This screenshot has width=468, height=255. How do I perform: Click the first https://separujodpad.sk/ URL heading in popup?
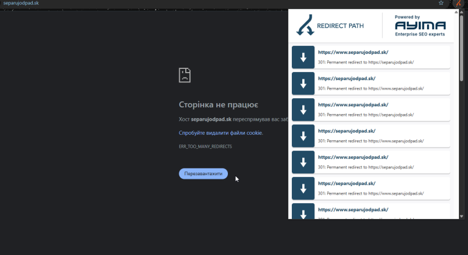tap(347, 78)
